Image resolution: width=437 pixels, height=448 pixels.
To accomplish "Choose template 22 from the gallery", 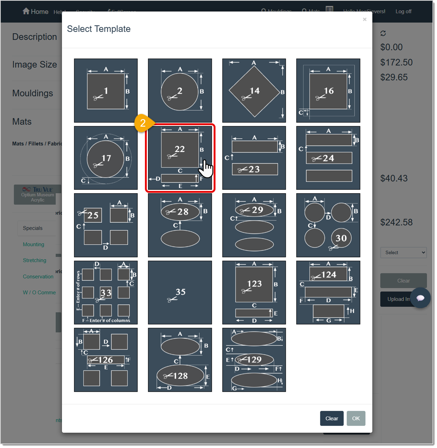I will tap(180, 158).
